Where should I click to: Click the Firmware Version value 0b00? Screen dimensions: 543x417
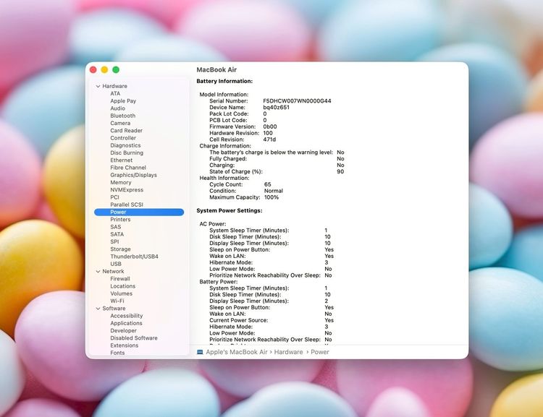point(270,126)
